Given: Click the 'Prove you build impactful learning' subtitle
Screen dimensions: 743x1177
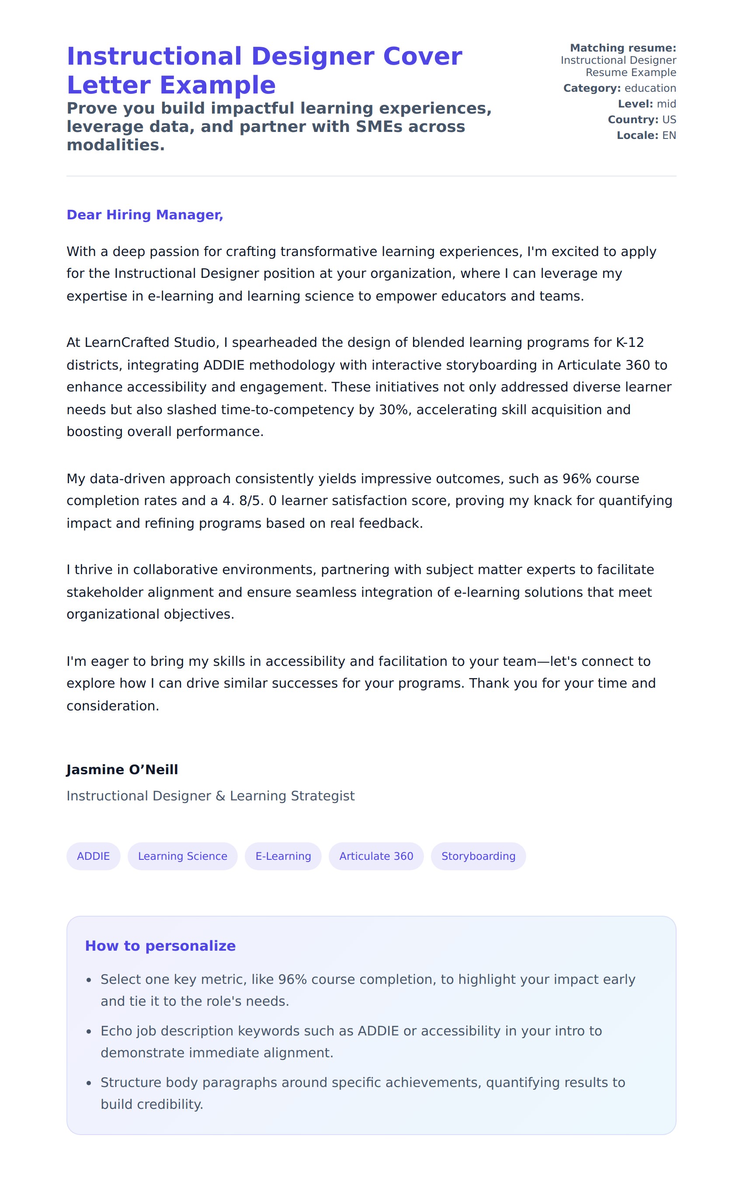Looking at the screenshot, I should [x=279, y=126].
